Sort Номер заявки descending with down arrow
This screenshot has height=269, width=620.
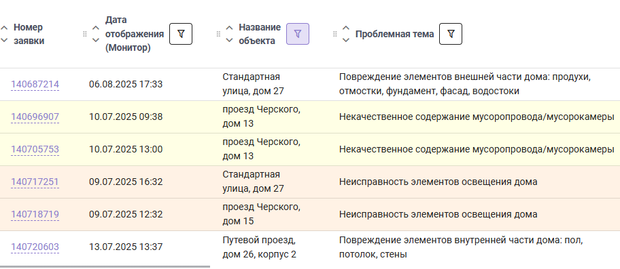(4, 40)
